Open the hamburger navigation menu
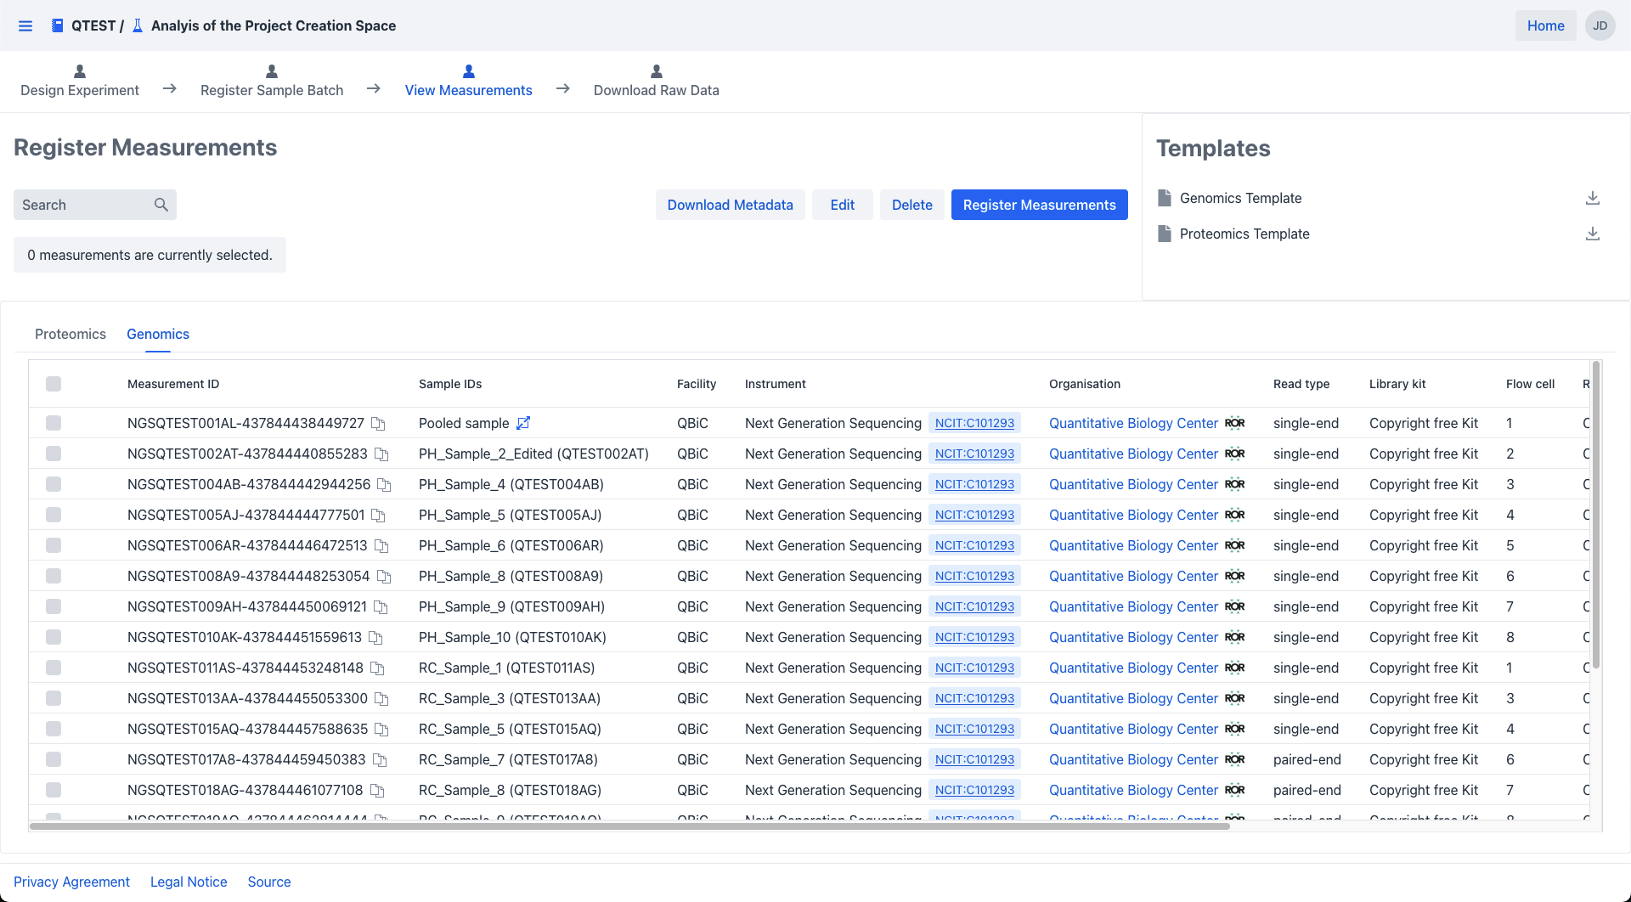1631x902 pixels. coord(25,25)
